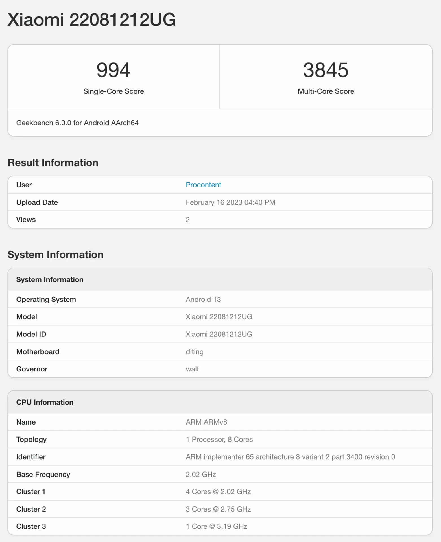Click the Topology value 1 Processor, 8 Cores

point(219,439)
